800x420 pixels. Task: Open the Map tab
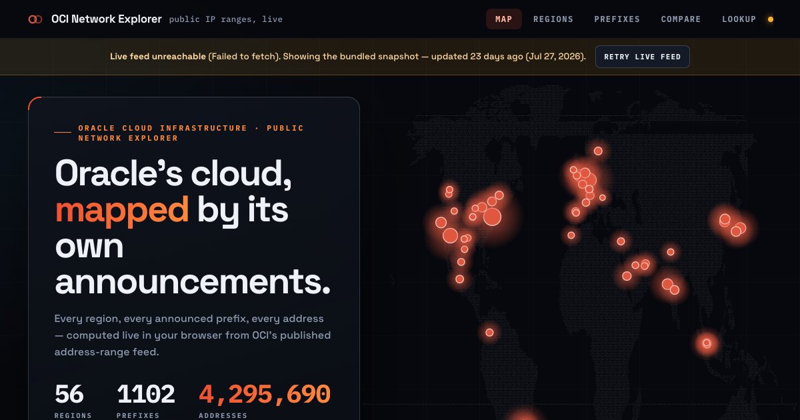click(504, 19)
